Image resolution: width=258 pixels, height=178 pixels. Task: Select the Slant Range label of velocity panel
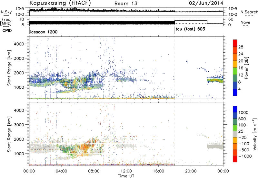click(9, 134)
